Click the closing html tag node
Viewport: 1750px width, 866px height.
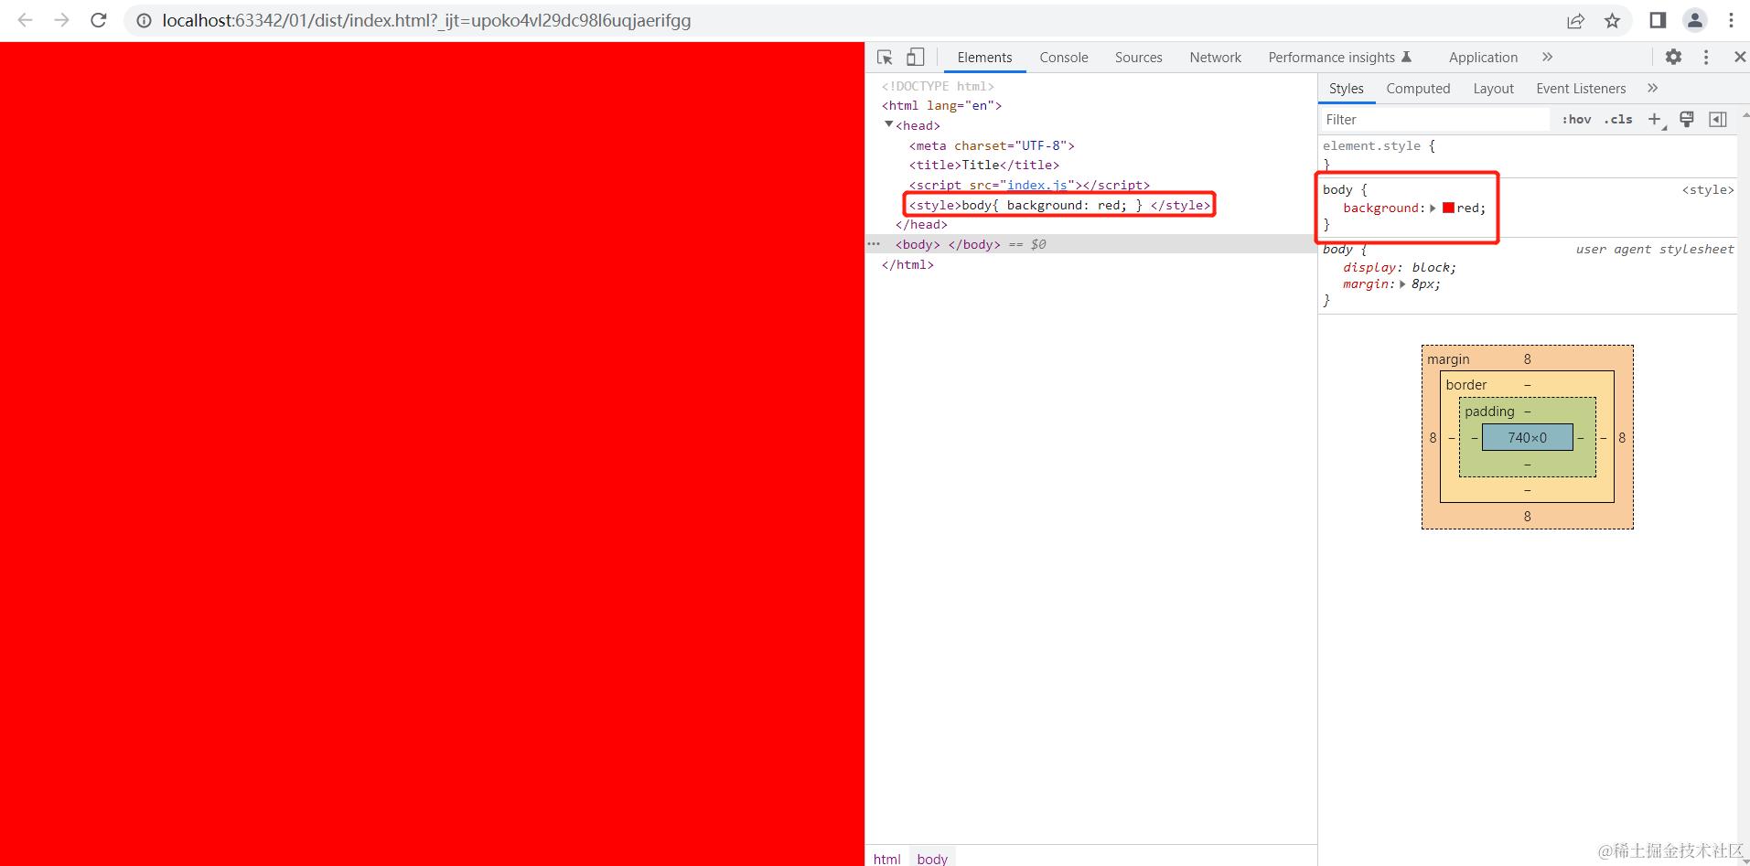[x=907, y=264]
